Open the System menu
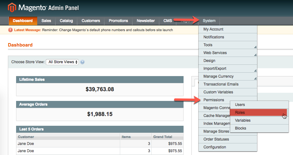293x155 pixels. click(x=209, y=21)
